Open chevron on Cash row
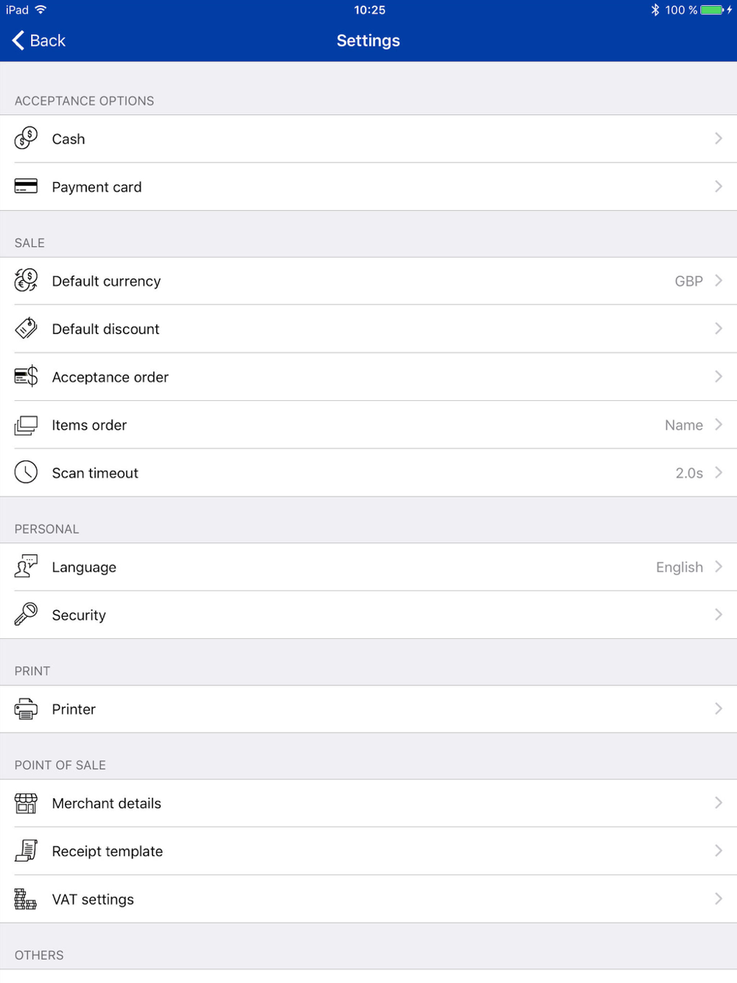Screen dimensions: 737x983 point(719,139)
